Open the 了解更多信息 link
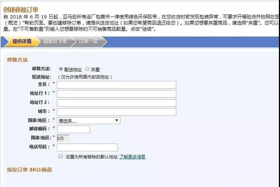The width and height of the screenshot is (280, 187). tap(132, 157)
